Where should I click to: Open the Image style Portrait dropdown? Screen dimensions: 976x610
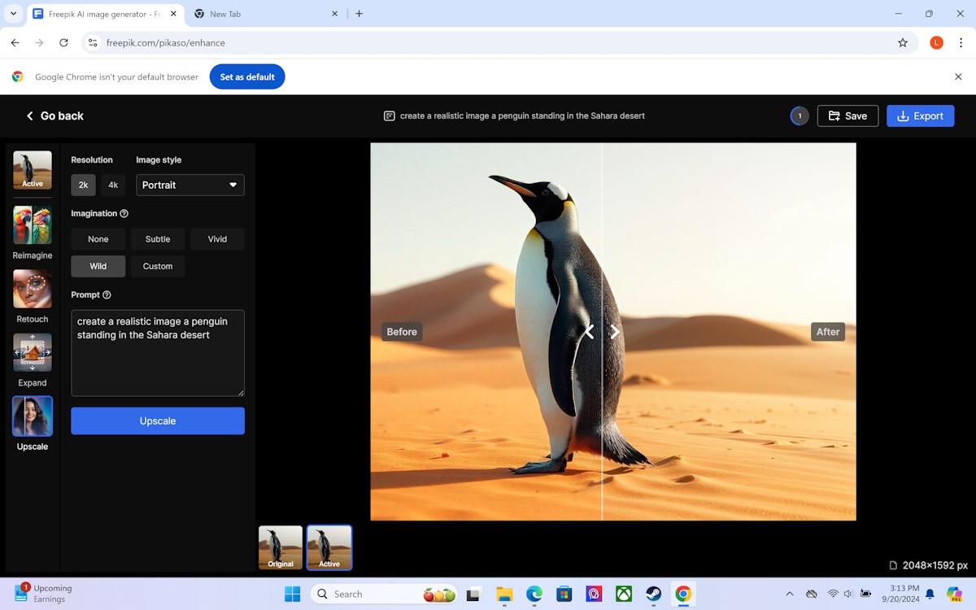click(190, 185)
